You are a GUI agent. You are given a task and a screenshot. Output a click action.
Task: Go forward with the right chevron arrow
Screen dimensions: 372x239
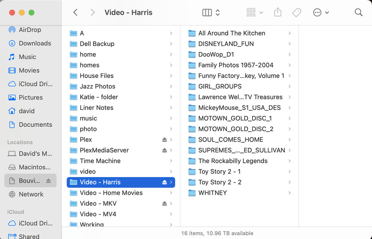[93, 12]
